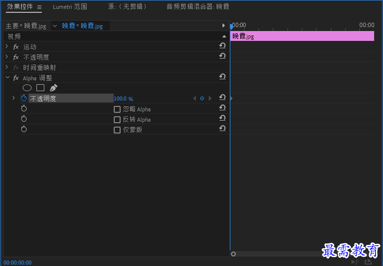Expand the 时间重映射 effect

[7, 67]
